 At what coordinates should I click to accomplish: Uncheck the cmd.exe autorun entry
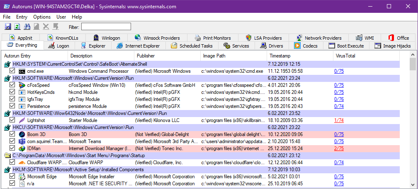point(12,71)
